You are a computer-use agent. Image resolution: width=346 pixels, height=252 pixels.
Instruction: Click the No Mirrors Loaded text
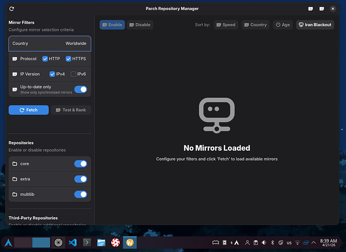(x=217, y=148)
